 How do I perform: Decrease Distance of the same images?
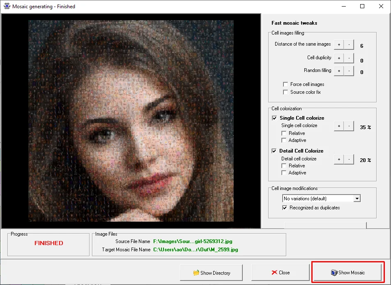point(349,45)
